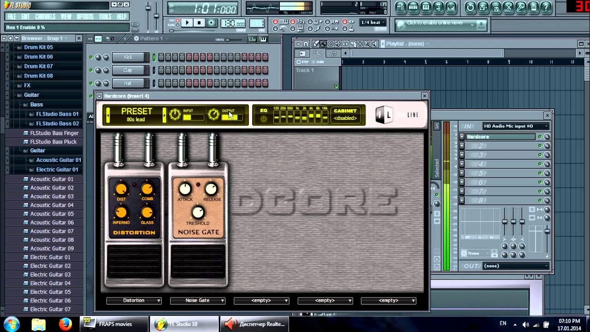Open the 1/4 beat snap dropdown

pyautogui.click(x=373, y=23)
